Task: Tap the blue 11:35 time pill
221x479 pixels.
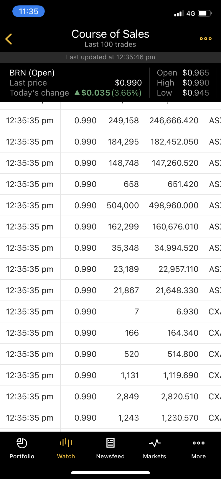Action: 29,12
